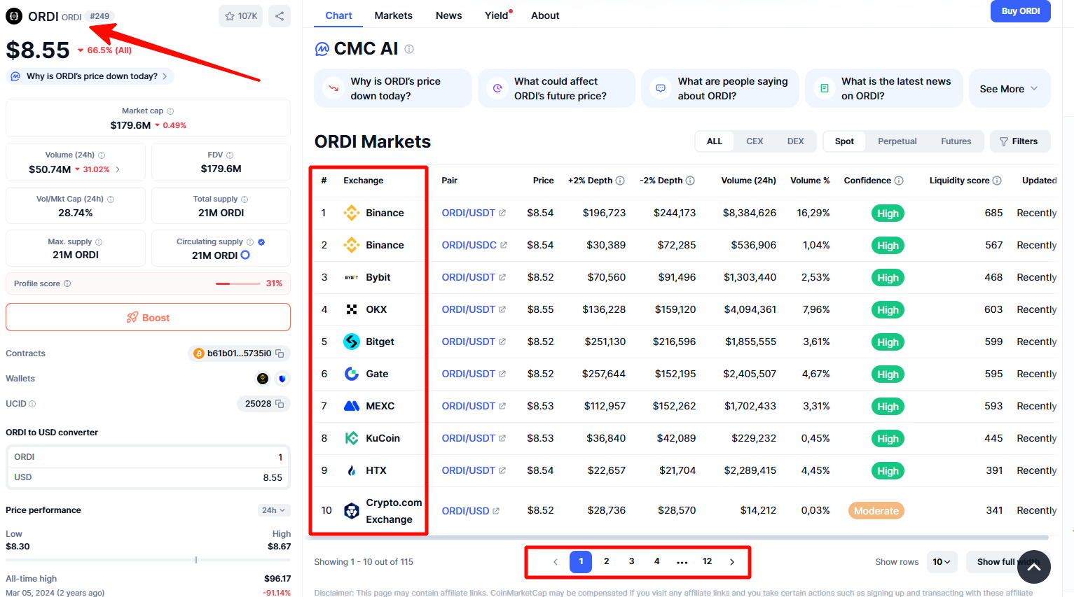Click the ORDI coin logo icon
The image size is (1074, 597).
14,16
